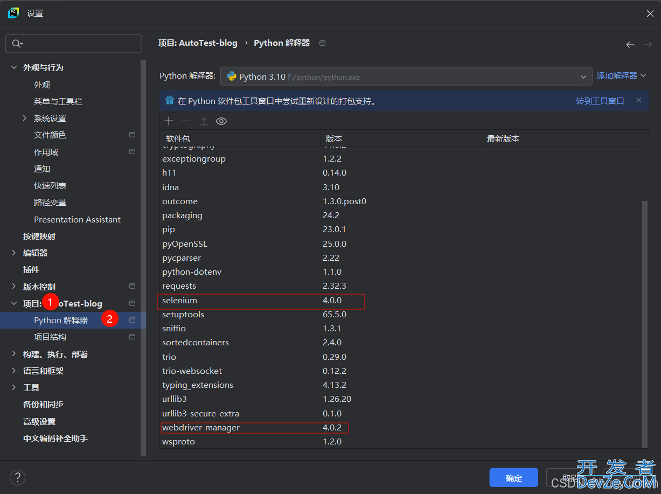The height and width of the screenshot is (494, 661).
Task: Select the idna package row
Action: tap(401, 187)
